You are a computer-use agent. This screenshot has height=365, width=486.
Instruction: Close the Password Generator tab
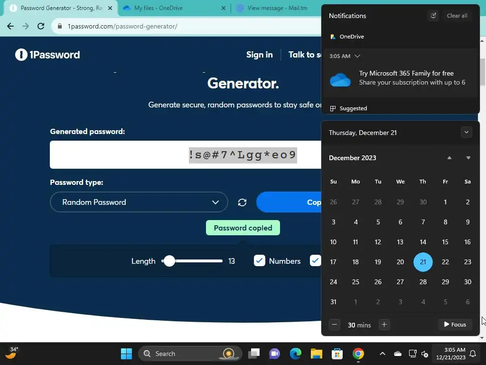click(x=110, y=8)
